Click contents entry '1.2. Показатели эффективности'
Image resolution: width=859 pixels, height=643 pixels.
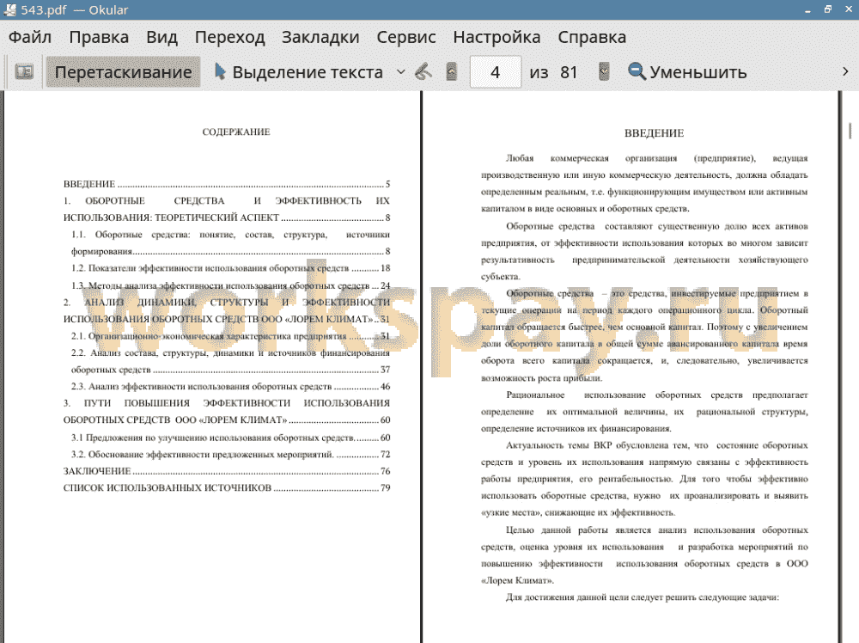point(230,268)
